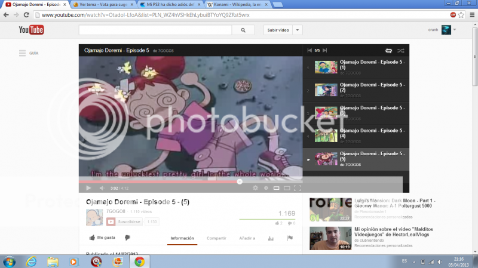This screenshot has width=478, height=268.
Task: Open Windows Start menu
Action: point(9,262)
